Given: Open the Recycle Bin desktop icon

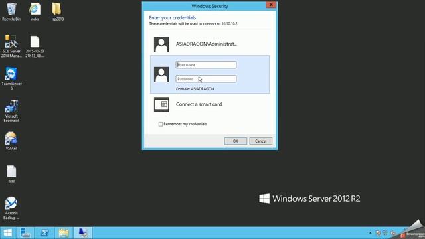Looking at the screenshot, I should coord(11,12).
